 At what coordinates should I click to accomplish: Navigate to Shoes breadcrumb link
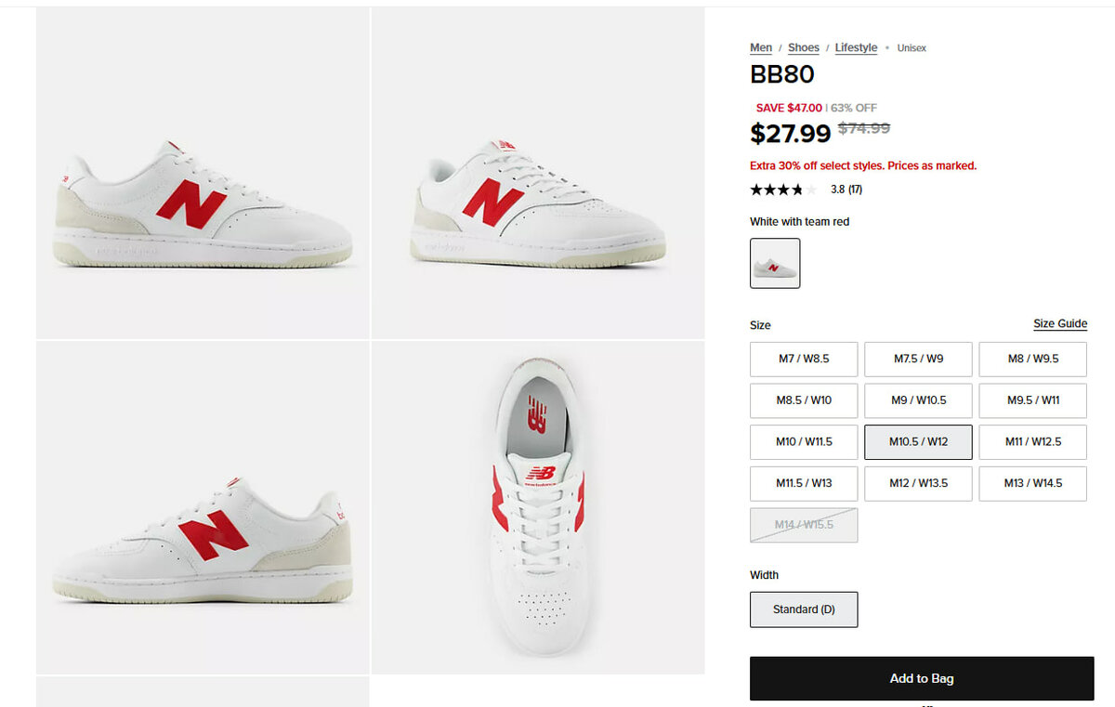coord(804,47)
